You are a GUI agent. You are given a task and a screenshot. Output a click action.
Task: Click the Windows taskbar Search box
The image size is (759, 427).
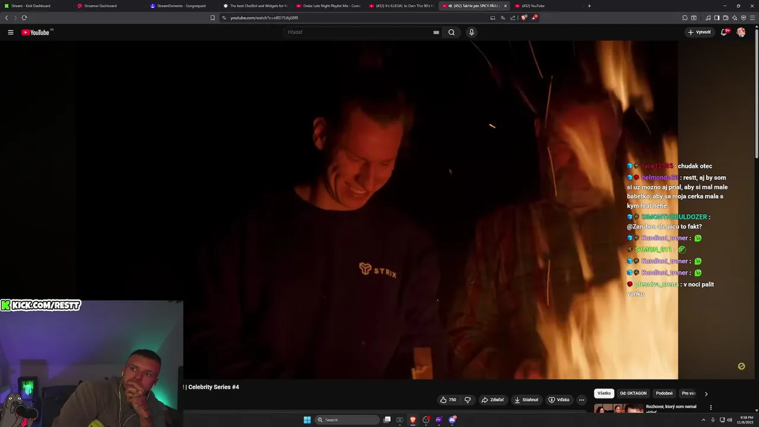347,420
